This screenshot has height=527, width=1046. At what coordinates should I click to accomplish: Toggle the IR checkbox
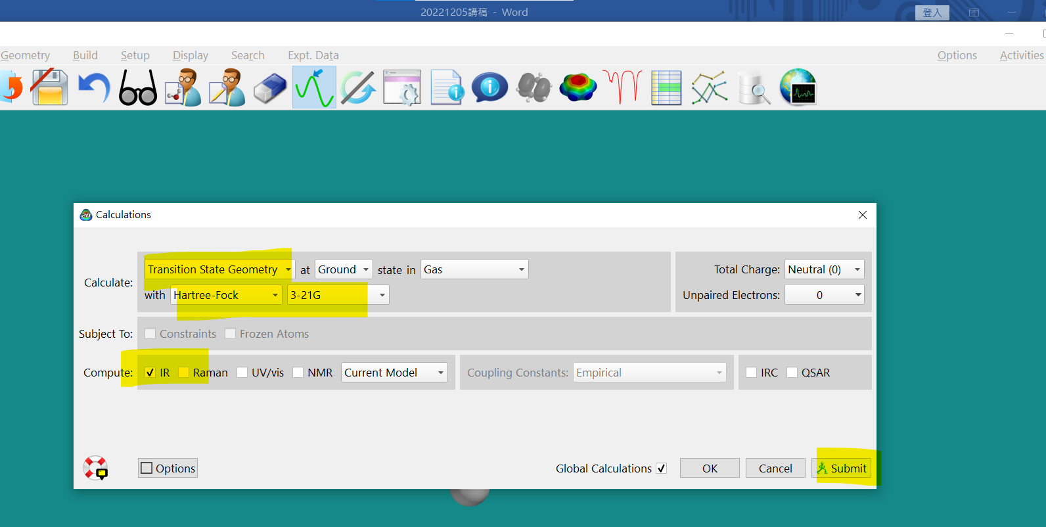tap(150, 373)
